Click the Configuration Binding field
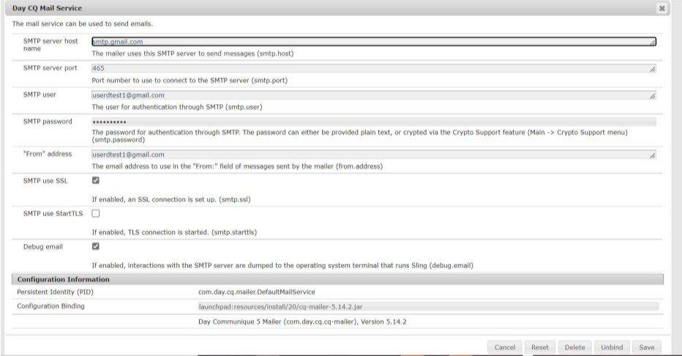Image resolution: width=682 pixels, height=356 pixels. coord(428,307)
